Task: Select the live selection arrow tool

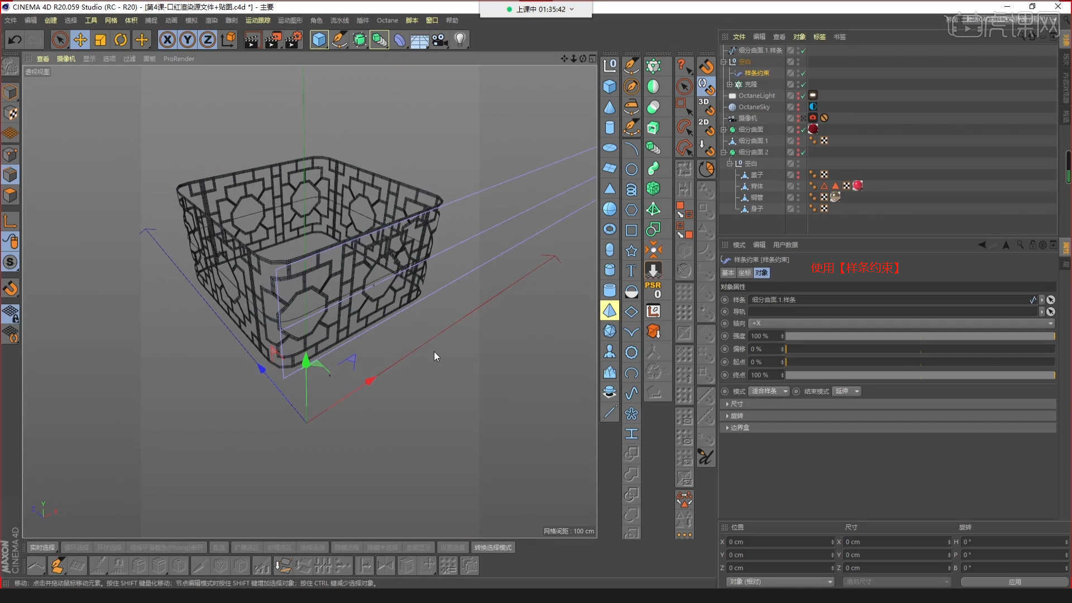Action: click(x=60, y=40)
